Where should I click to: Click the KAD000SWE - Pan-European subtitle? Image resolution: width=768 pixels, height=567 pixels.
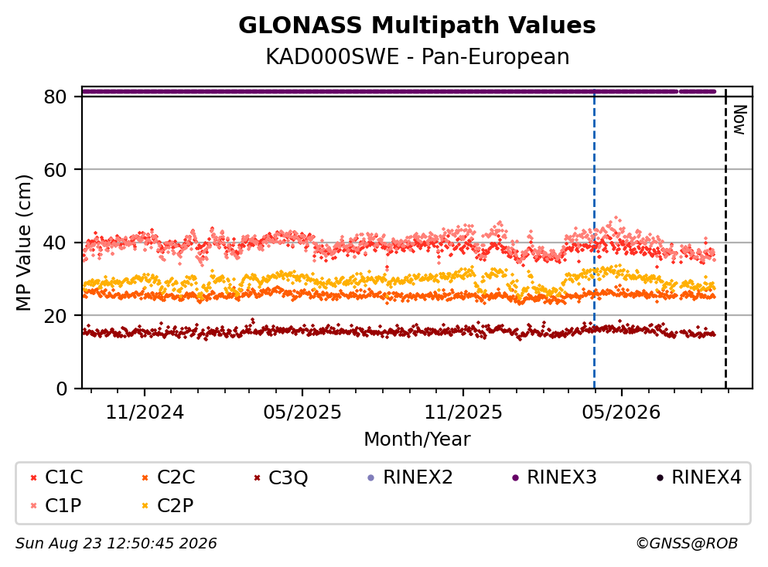pos(418,56)
